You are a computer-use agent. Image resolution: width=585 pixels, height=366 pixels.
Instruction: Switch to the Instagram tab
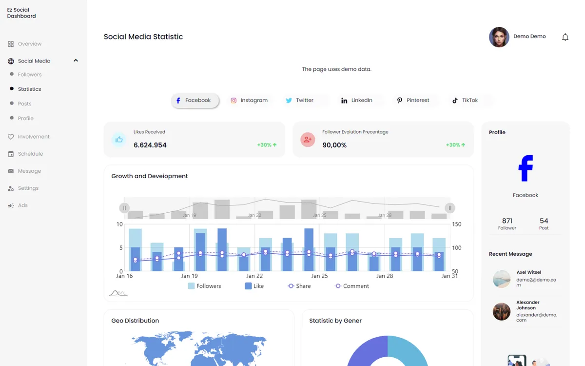click(x=249, y=101)
